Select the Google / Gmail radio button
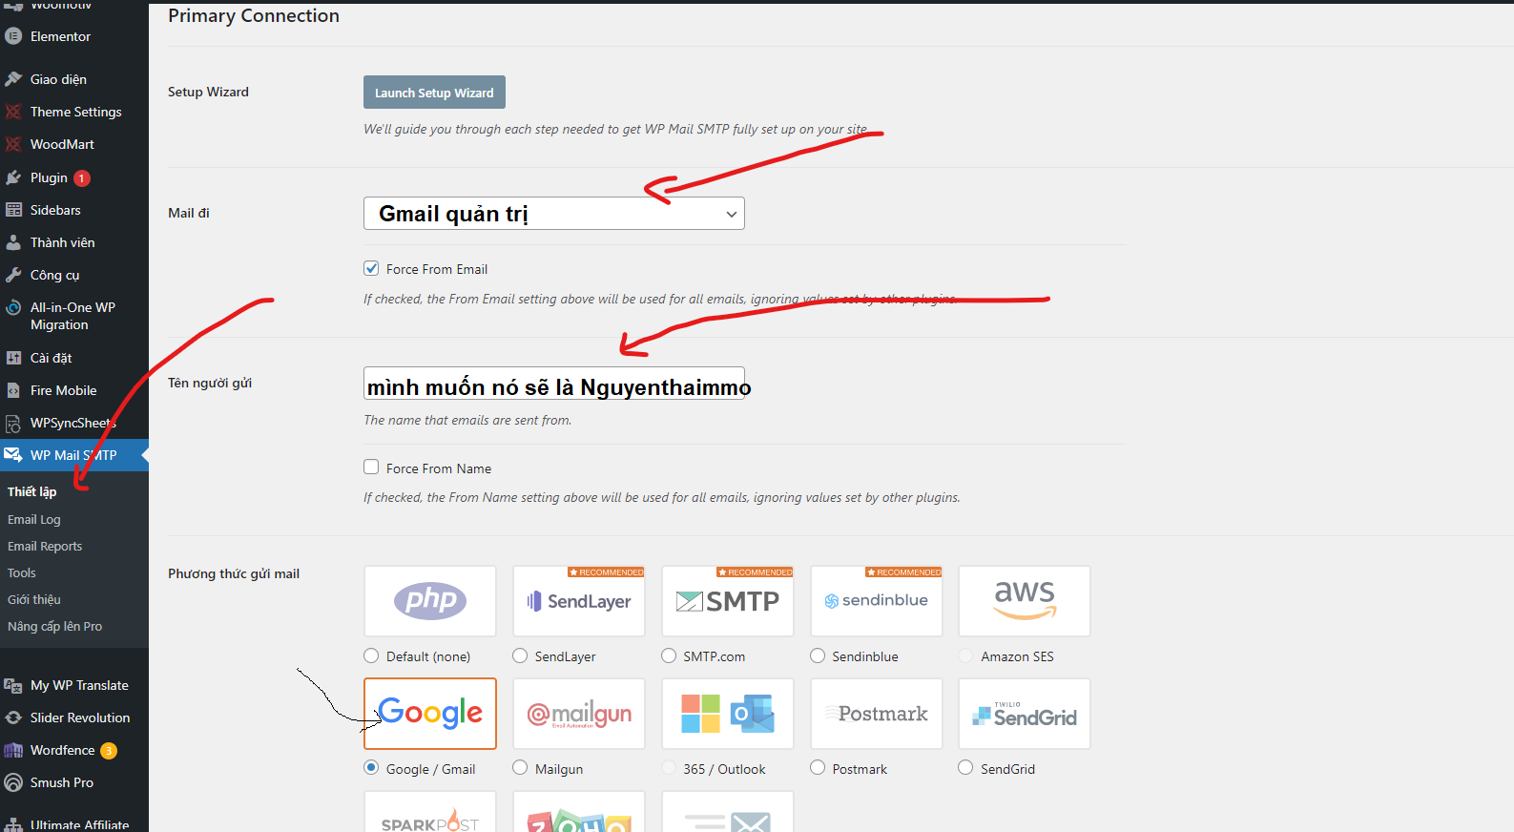 point(371,767)
